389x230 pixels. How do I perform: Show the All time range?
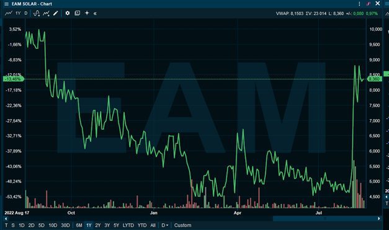pyautogui.click(x=153, y=225)
